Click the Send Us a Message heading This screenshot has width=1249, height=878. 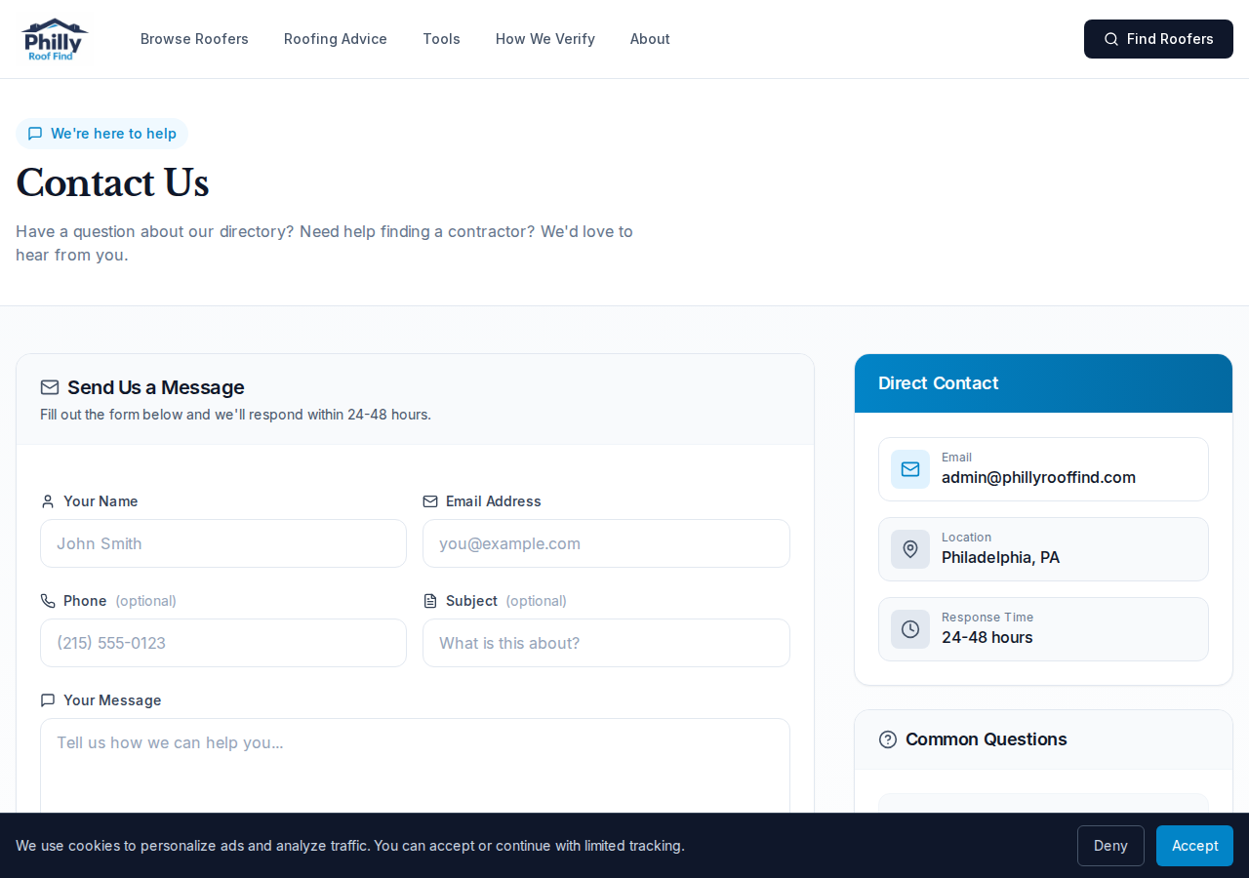(155, 387)
